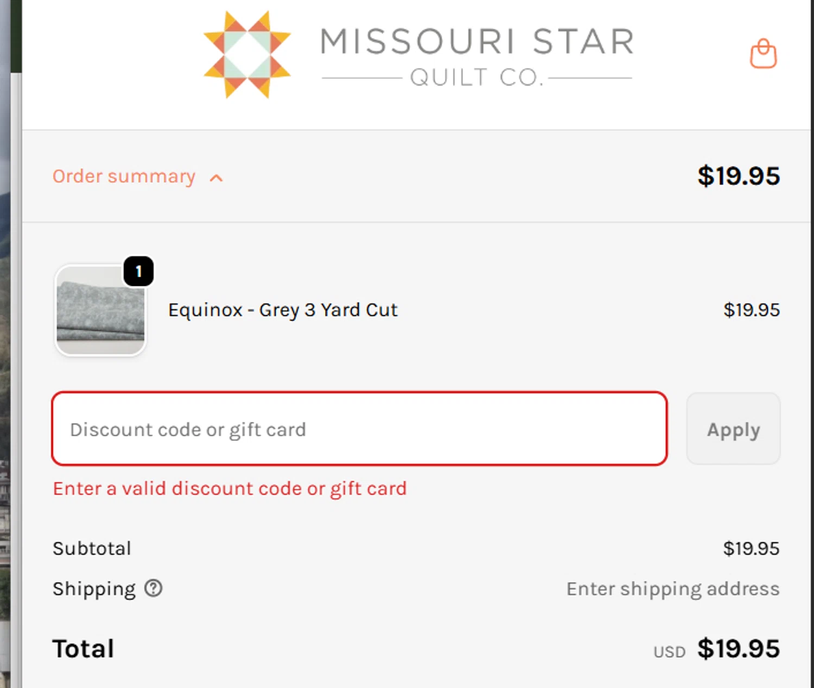
Task: Collapse order summary with the chevron arrow
Action: [x=217, y=178]
